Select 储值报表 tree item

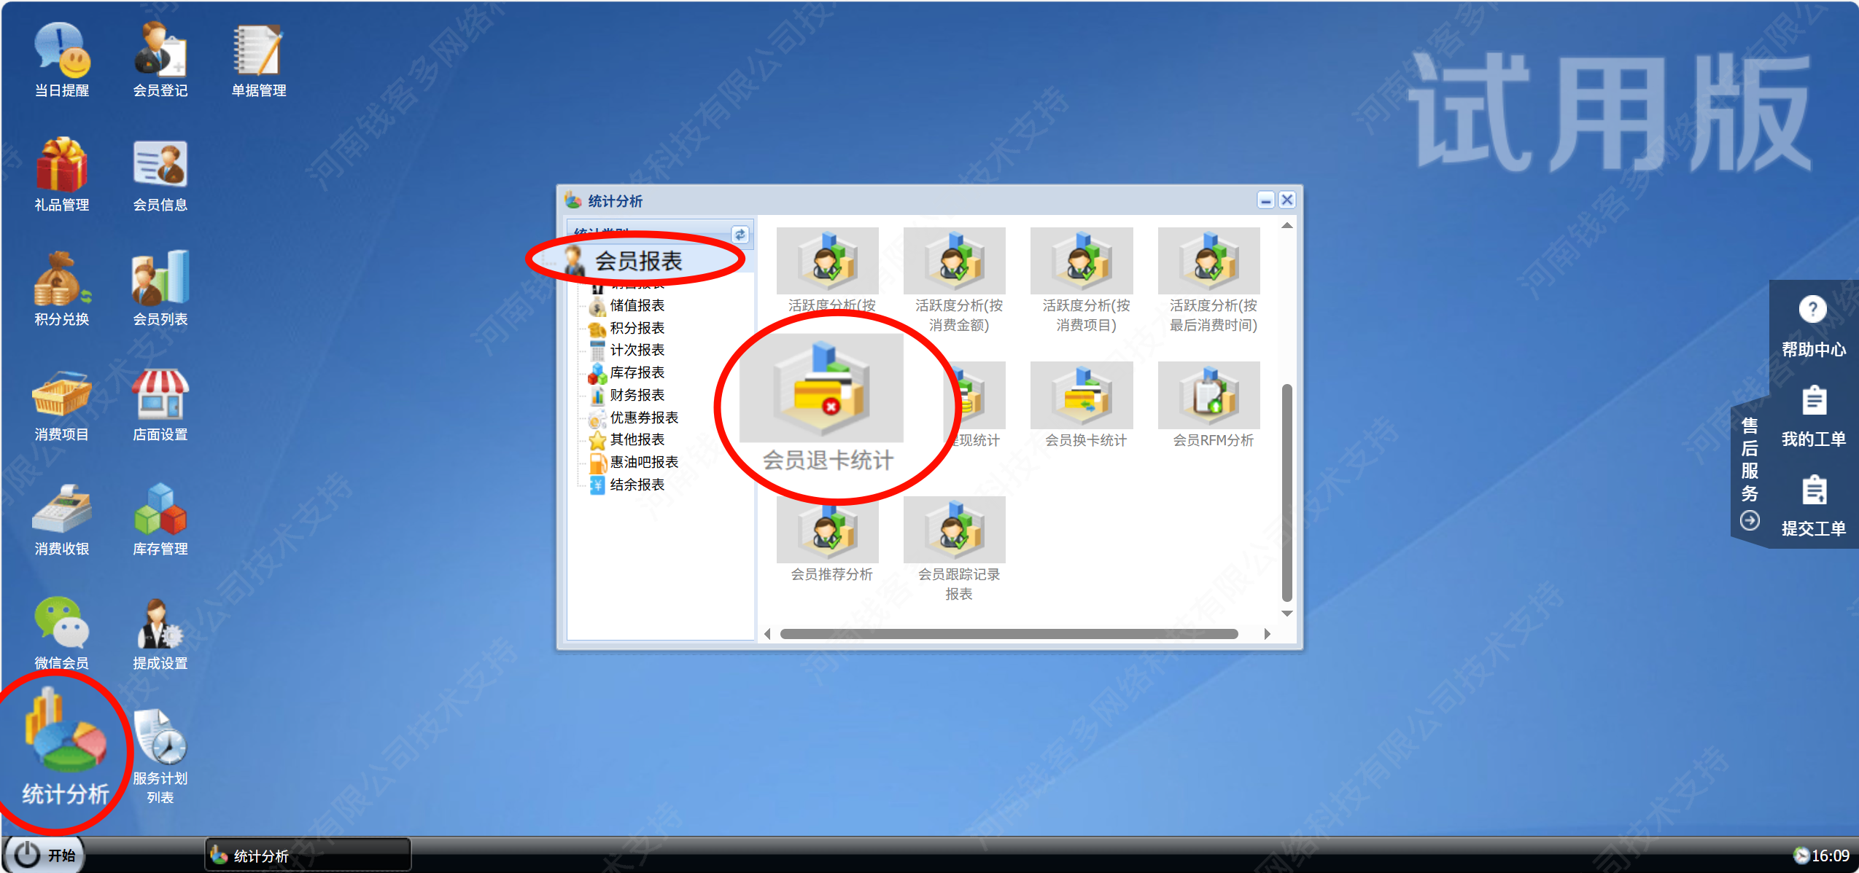637,305
